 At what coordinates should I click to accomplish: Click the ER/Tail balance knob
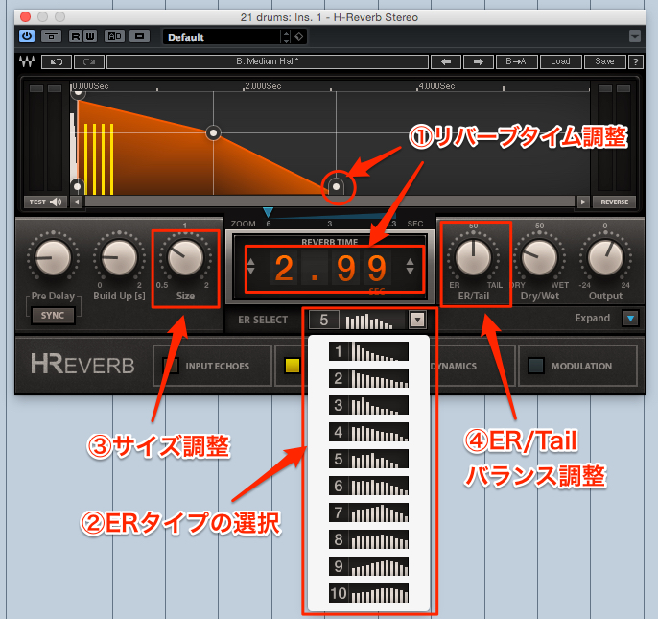click(x=474, y=257)
